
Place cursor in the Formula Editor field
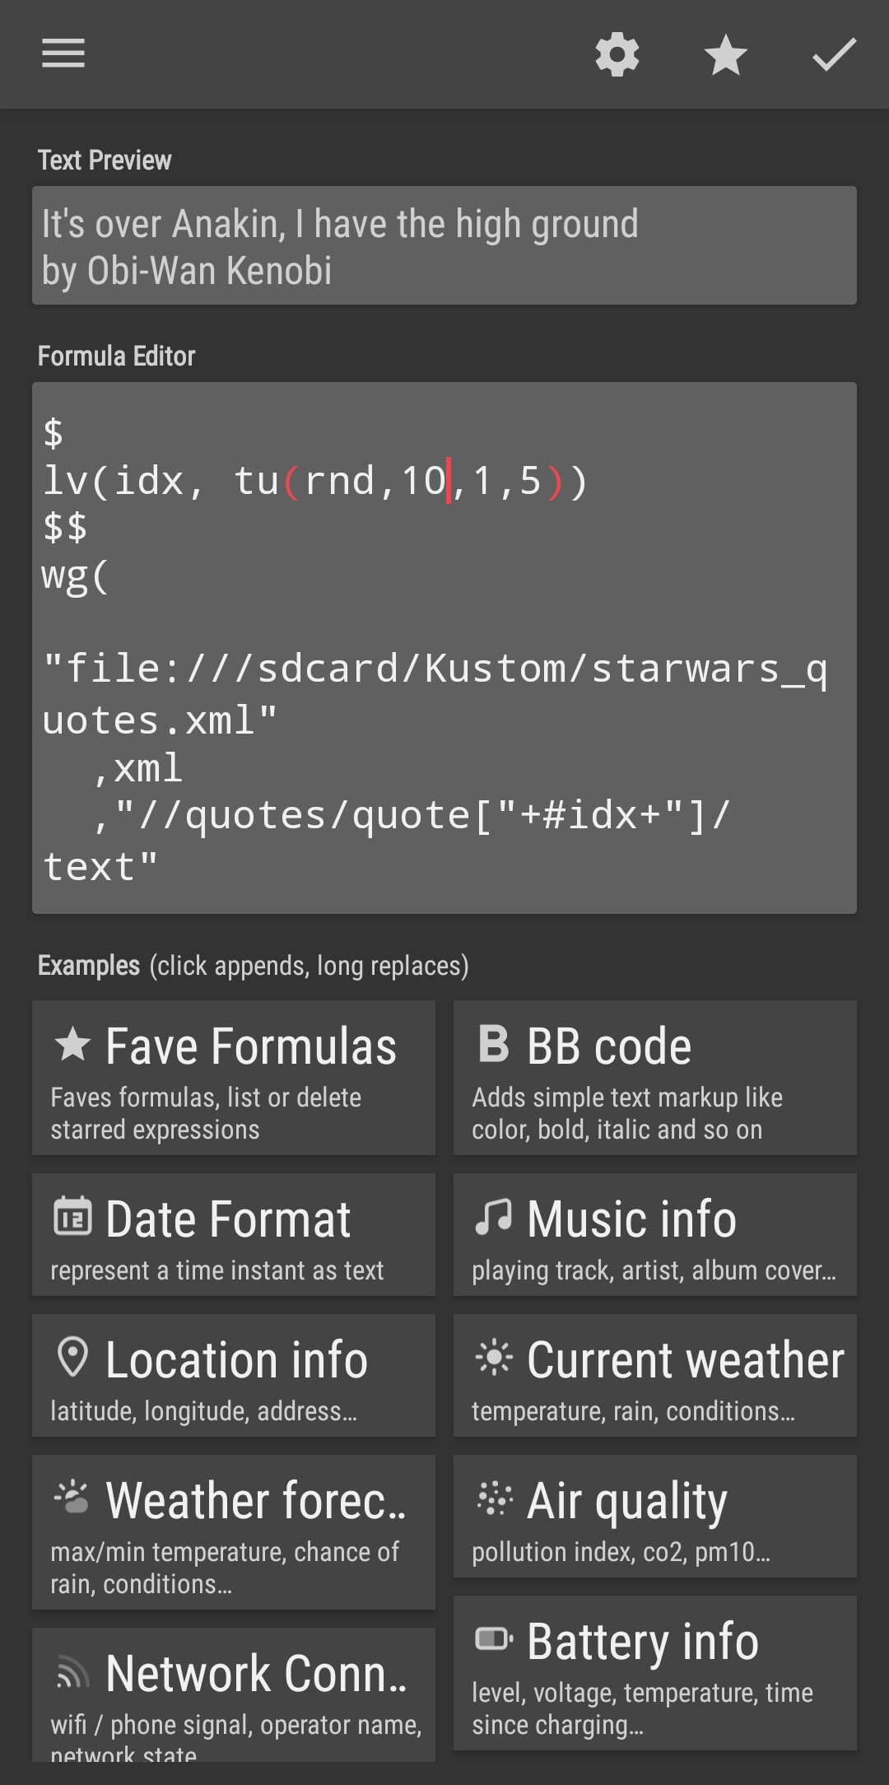coord(444,648)
